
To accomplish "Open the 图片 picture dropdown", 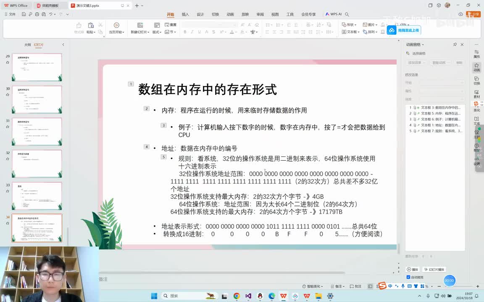I will (370, 25).
